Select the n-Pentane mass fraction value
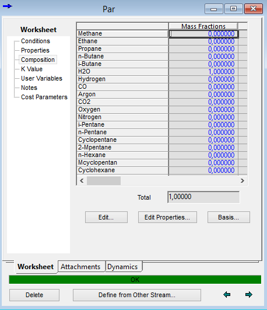This screenshot has width=267, height=310. click(203, 133)
